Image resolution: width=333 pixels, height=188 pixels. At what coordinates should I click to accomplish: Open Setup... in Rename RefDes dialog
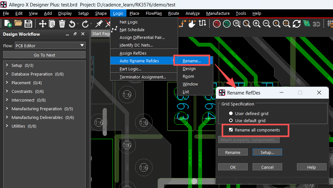[267, 152]
